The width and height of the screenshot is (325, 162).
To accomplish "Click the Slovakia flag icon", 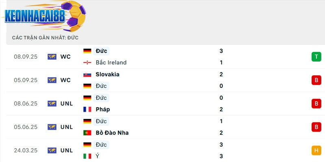I will point(87,75).
